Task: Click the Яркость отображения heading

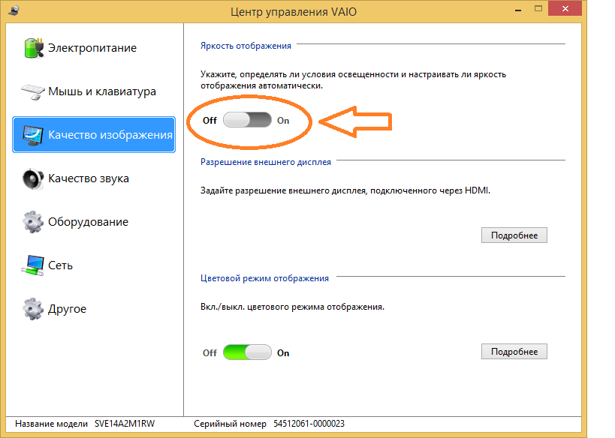Action: [x=246, y=46]
